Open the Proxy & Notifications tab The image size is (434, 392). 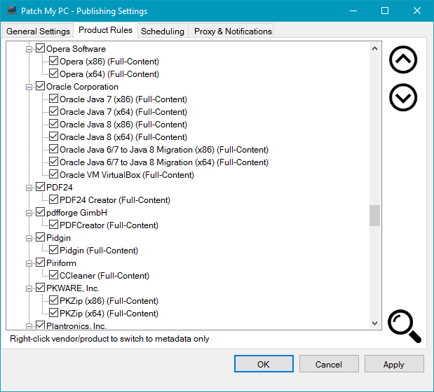click(233, 31)
